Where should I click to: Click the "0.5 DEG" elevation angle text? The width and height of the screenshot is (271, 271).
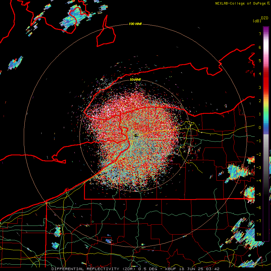(x=148, y=269)
